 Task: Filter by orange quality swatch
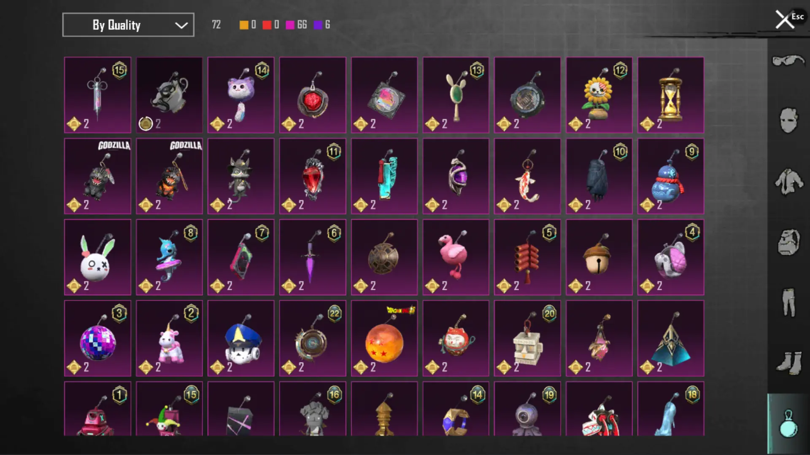[244, 25]
